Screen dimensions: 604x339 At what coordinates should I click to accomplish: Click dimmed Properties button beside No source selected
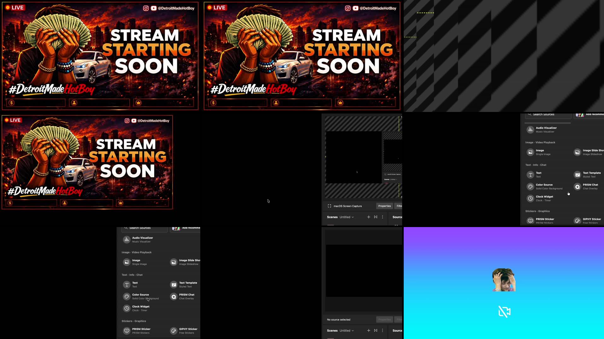384,319
